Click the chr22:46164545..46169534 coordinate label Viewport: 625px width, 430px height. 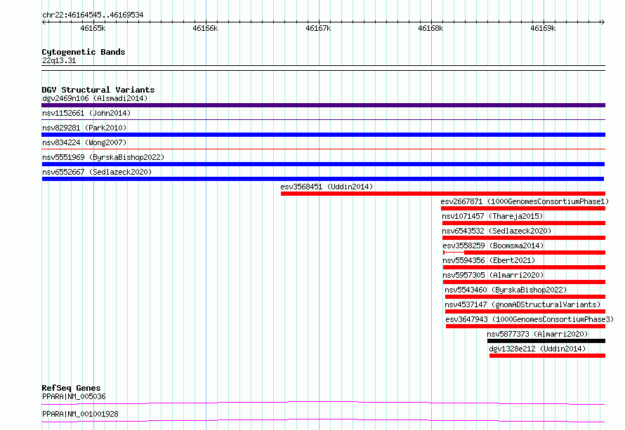[93, 15]
